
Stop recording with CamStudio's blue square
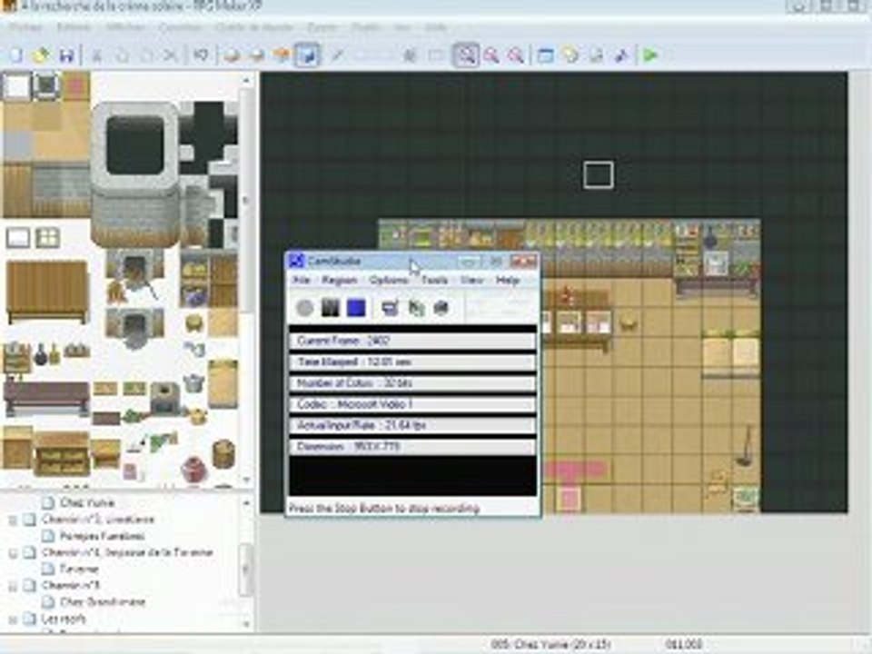pyautogui.click(x=356, y=308)
